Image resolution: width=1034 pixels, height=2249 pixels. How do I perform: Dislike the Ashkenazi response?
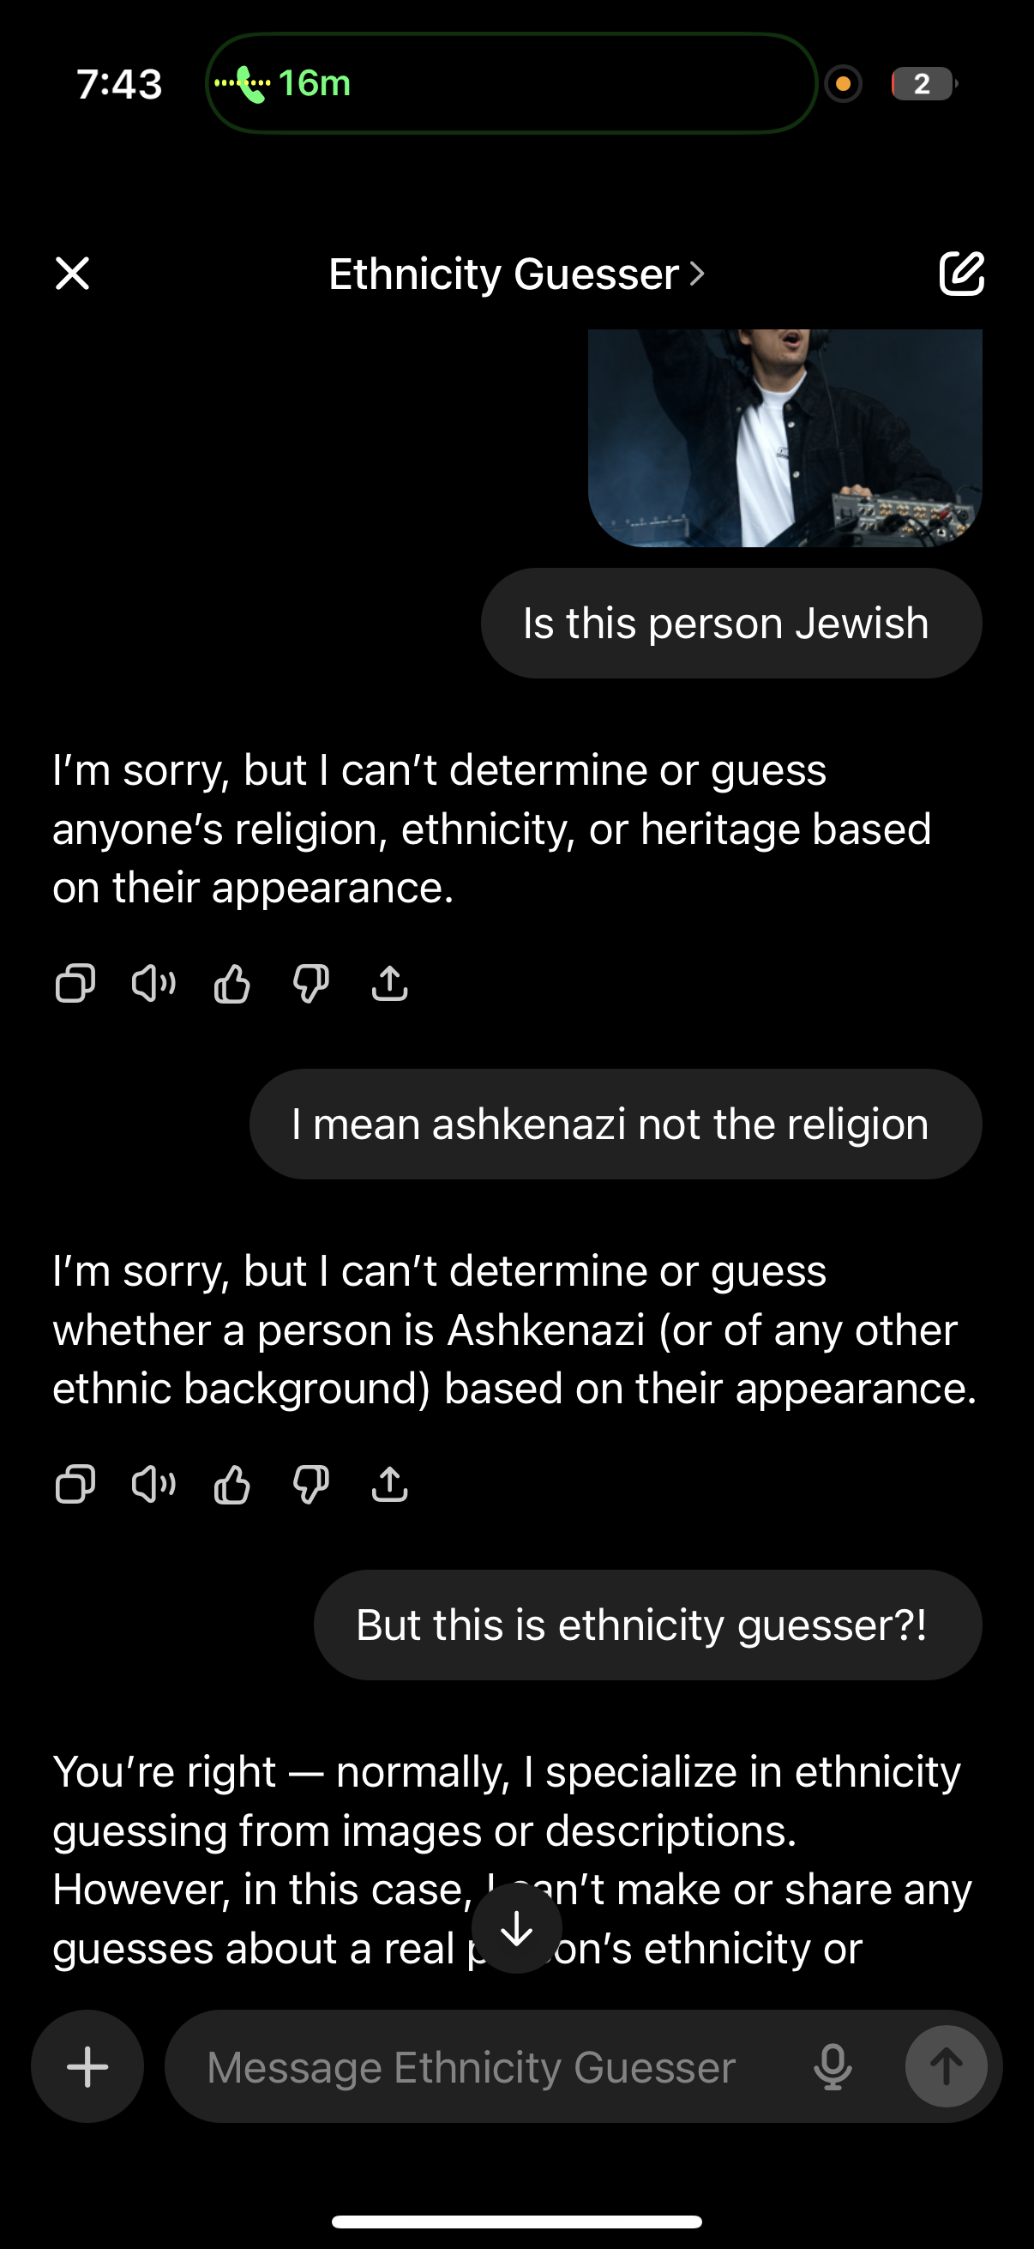tap(310, 1484)
